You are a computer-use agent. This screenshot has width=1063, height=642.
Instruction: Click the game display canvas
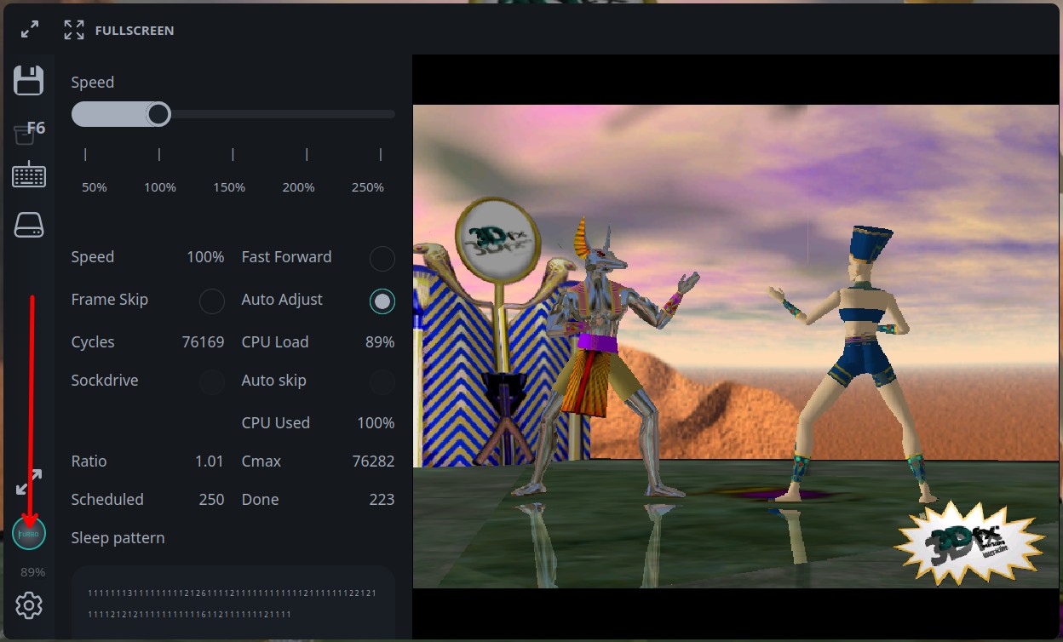pos(736,347)
